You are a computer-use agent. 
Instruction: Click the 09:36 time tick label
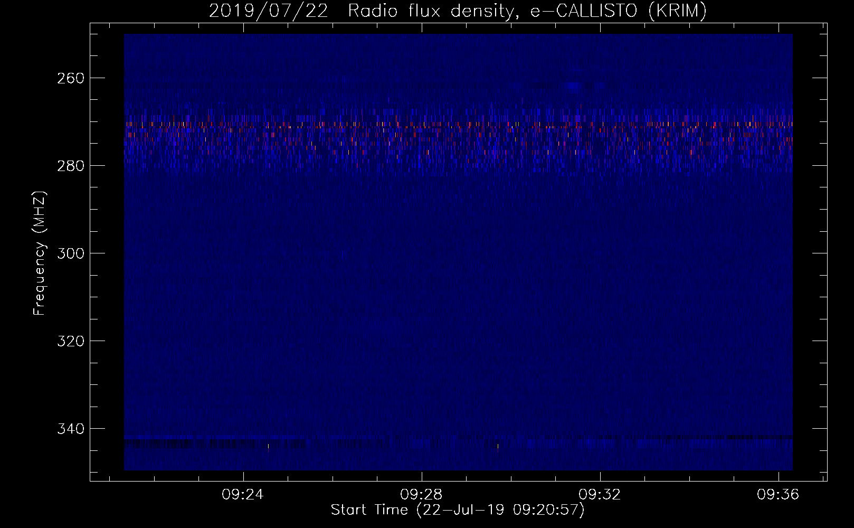778,495
